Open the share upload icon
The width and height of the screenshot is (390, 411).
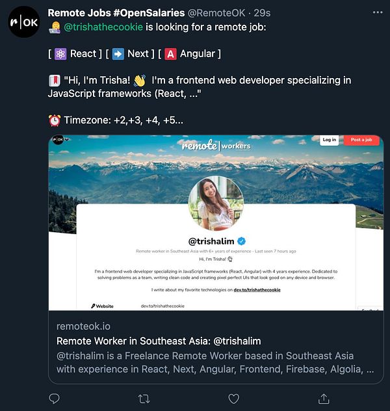point(324,399)
